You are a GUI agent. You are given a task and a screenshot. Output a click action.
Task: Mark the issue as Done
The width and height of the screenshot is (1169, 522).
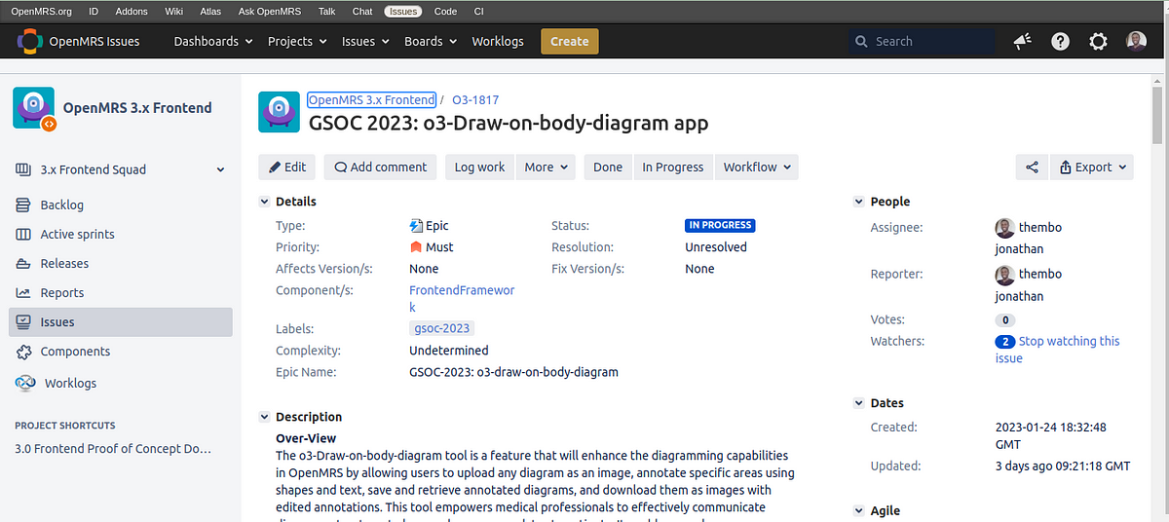pyautogui.click(x=608, y=167)
